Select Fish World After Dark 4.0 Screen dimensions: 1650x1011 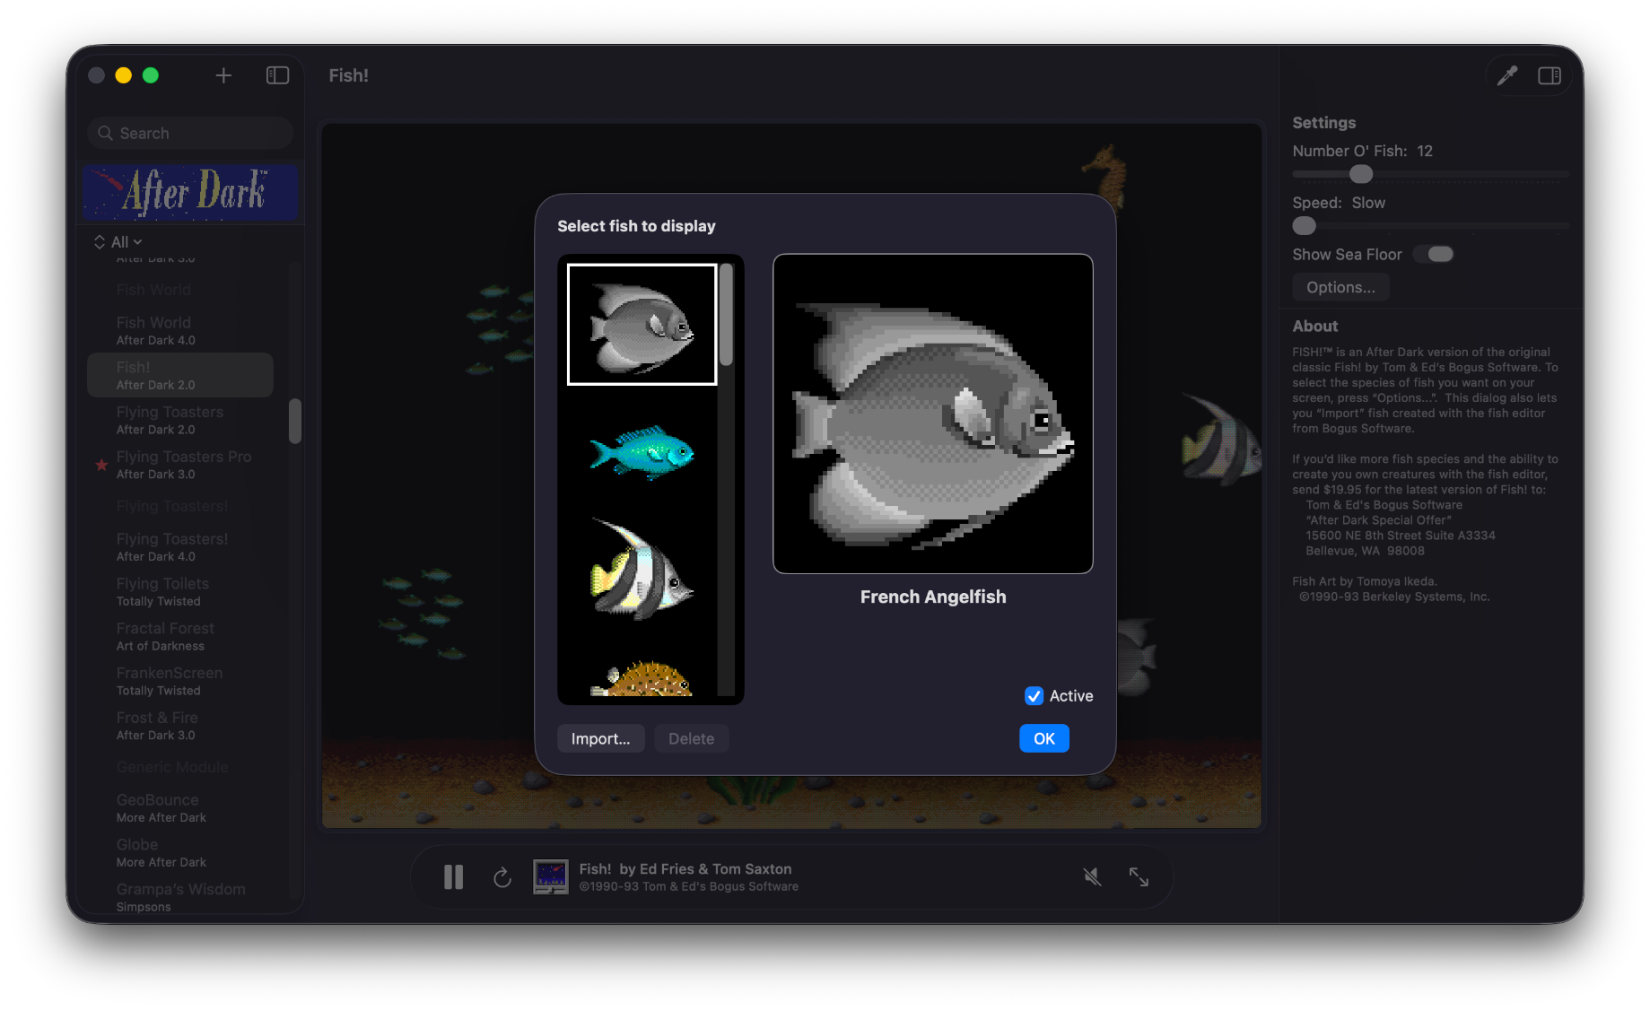[179, 330]
